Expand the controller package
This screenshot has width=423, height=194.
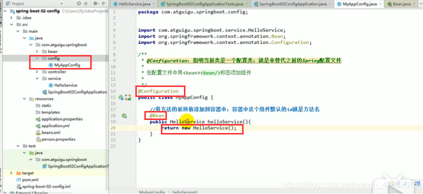pos(37,72)
